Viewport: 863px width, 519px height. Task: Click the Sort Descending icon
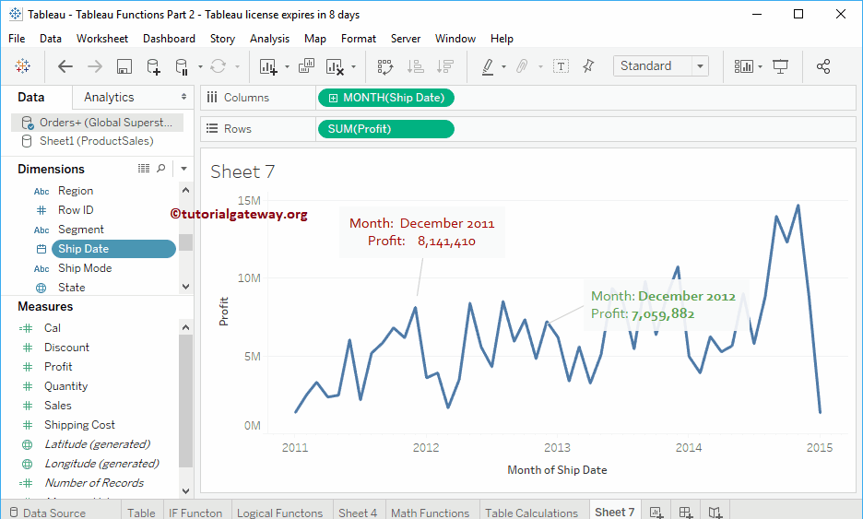click(x=444, y=66)
